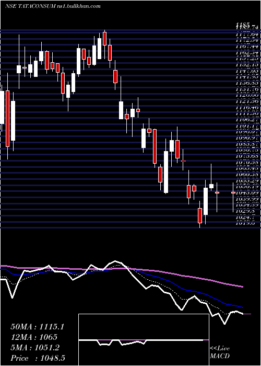The image size is (261, 366).
Task: Select the 50MA : 1115.1 reading
Action: coord(37,327)
